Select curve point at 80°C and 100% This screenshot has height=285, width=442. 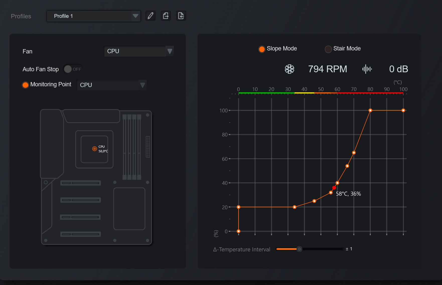pyautogui.click(x=370, y=110)
